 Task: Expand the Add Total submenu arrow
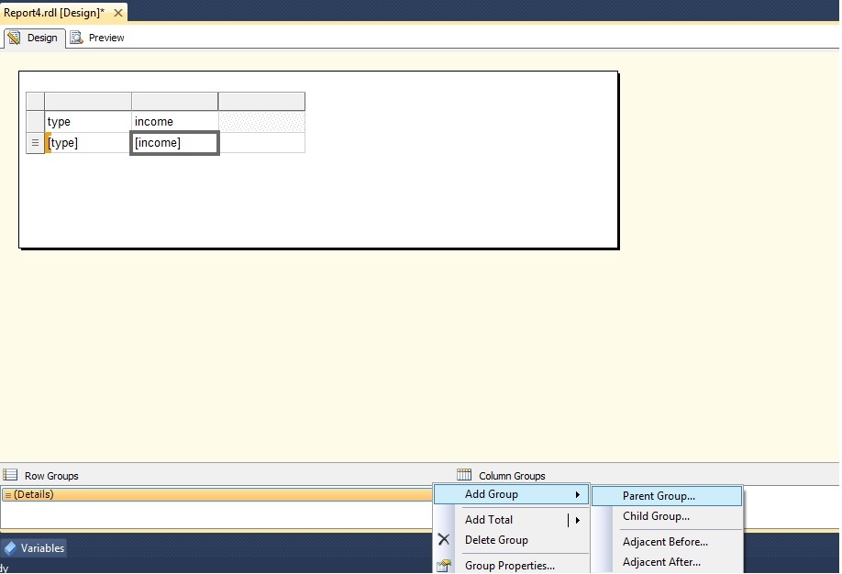pos(578,519)
